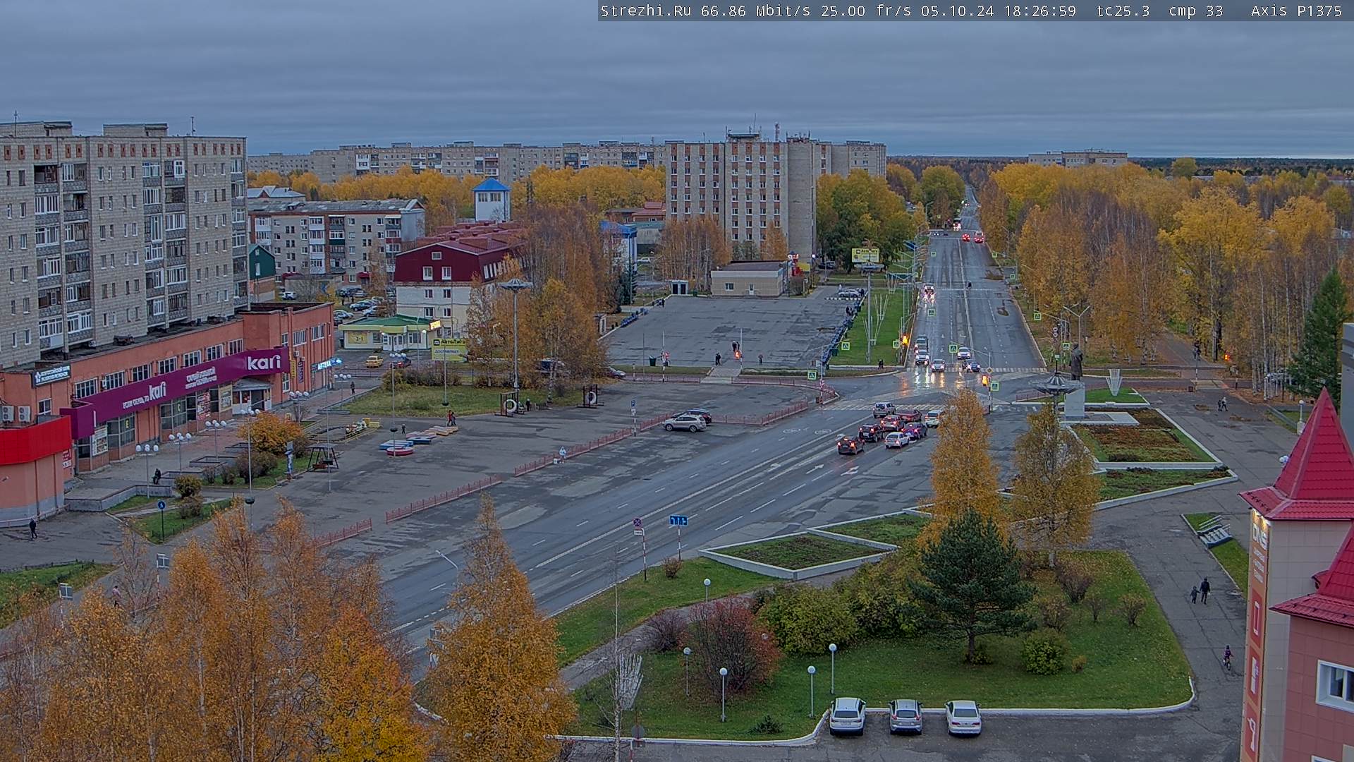Click the Strezhi.Ru overlay text
Screen dimensions: 1354x762
click(x=646, y=11)
